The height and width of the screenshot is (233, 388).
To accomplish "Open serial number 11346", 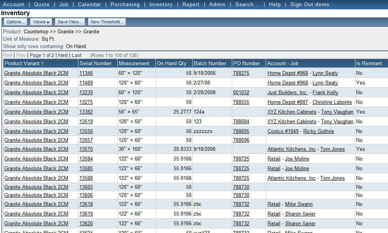I will point(86,73).
